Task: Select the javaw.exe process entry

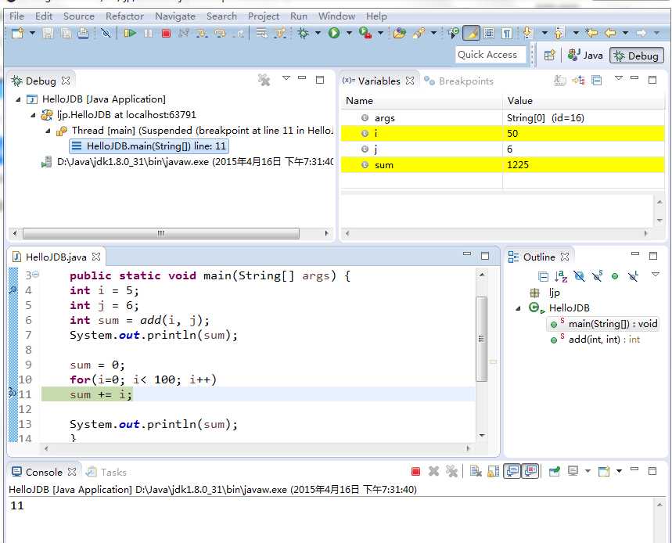Action: 187,162
